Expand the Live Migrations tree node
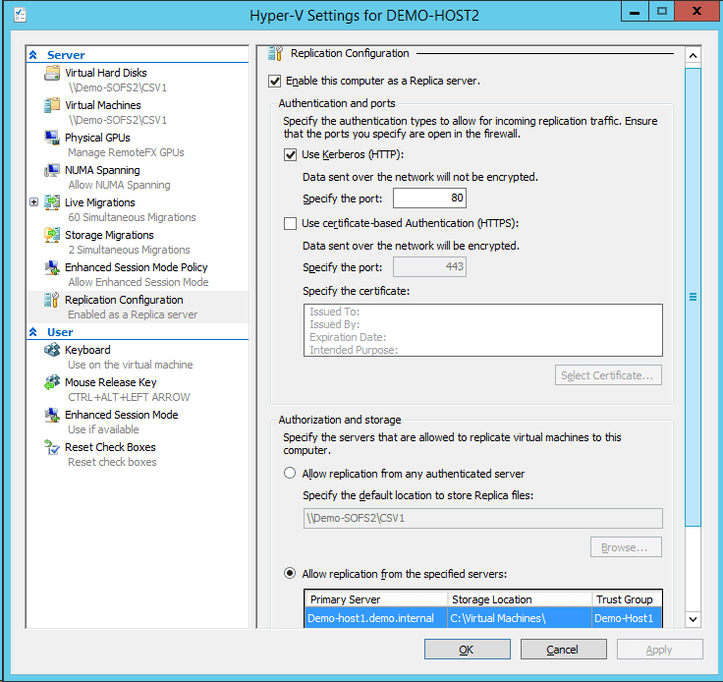The image size is (723, 682). (33, 202)
